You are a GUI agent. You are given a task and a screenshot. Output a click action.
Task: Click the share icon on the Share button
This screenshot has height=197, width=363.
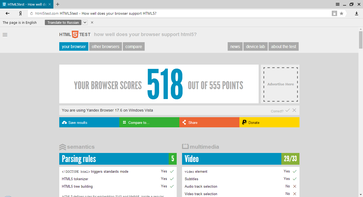click(x=184, y=122)
